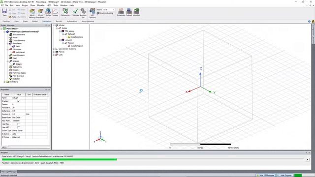Click the progress arrow button at right
The height and width of the screenshot is (177, 315).
pos(308,159)
